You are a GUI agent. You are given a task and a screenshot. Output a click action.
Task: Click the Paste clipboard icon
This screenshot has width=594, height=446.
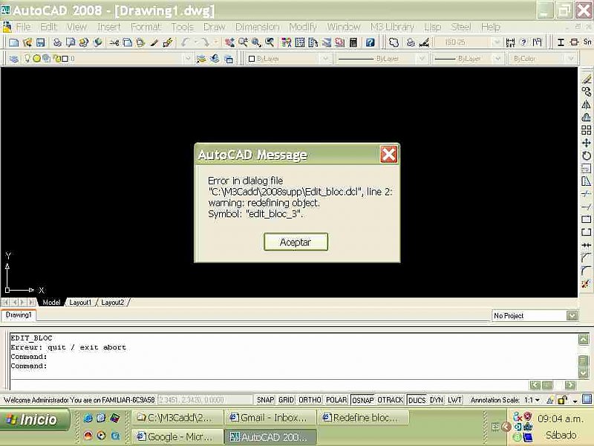140,42
